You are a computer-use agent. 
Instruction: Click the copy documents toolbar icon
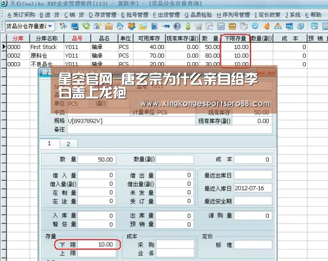click(243, 26)
